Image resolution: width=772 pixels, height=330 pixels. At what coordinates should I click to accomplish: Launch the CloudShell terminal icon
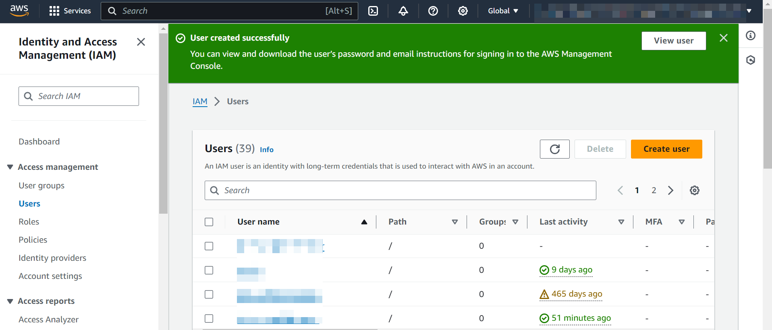pyautogui.click(x=373, y=11)
